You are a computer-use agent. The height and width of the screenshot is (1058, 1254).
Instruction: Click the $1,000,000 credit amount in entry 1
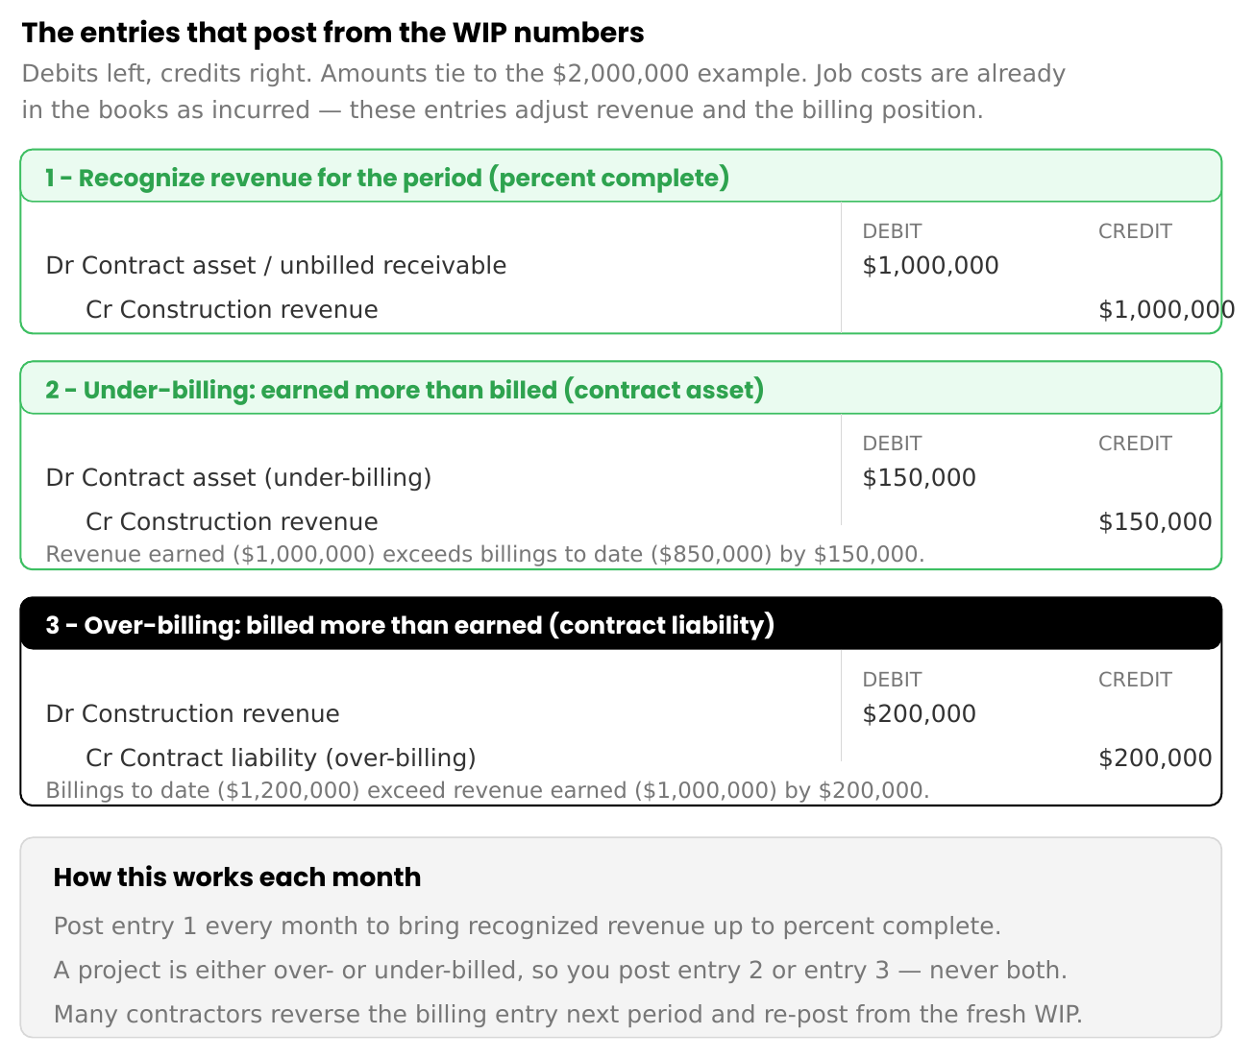[x=1167, y=310]
